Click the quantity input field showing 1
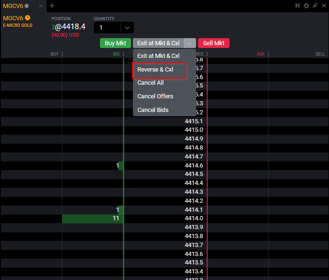 click(107, 28)
